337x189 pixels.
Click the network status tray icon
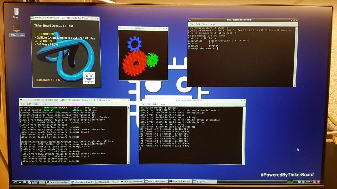point(314,182)
